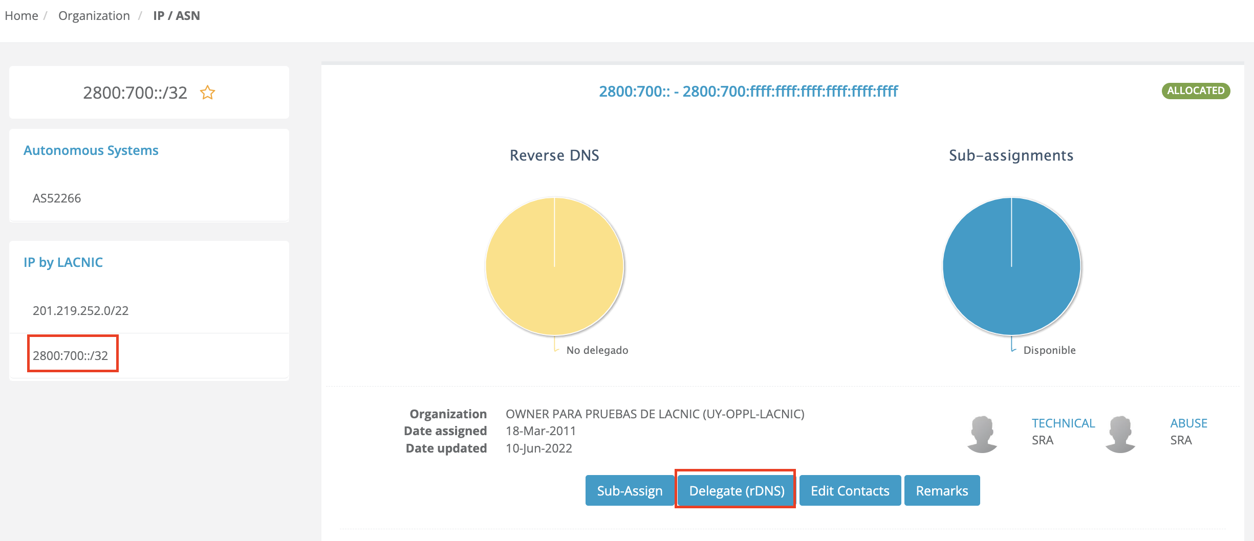Click the IP / ASN breadcrumb item
The width and height of the screenshot is (1254, 541).
point(177,16)
